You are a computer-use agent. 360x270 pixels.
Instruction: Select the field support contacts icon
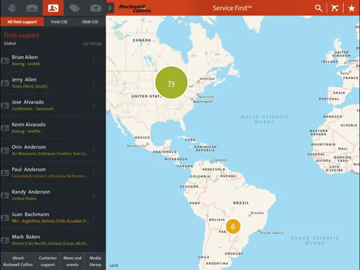53,8
